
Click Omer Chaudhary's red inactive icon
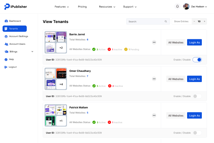(x=110, y=86)
